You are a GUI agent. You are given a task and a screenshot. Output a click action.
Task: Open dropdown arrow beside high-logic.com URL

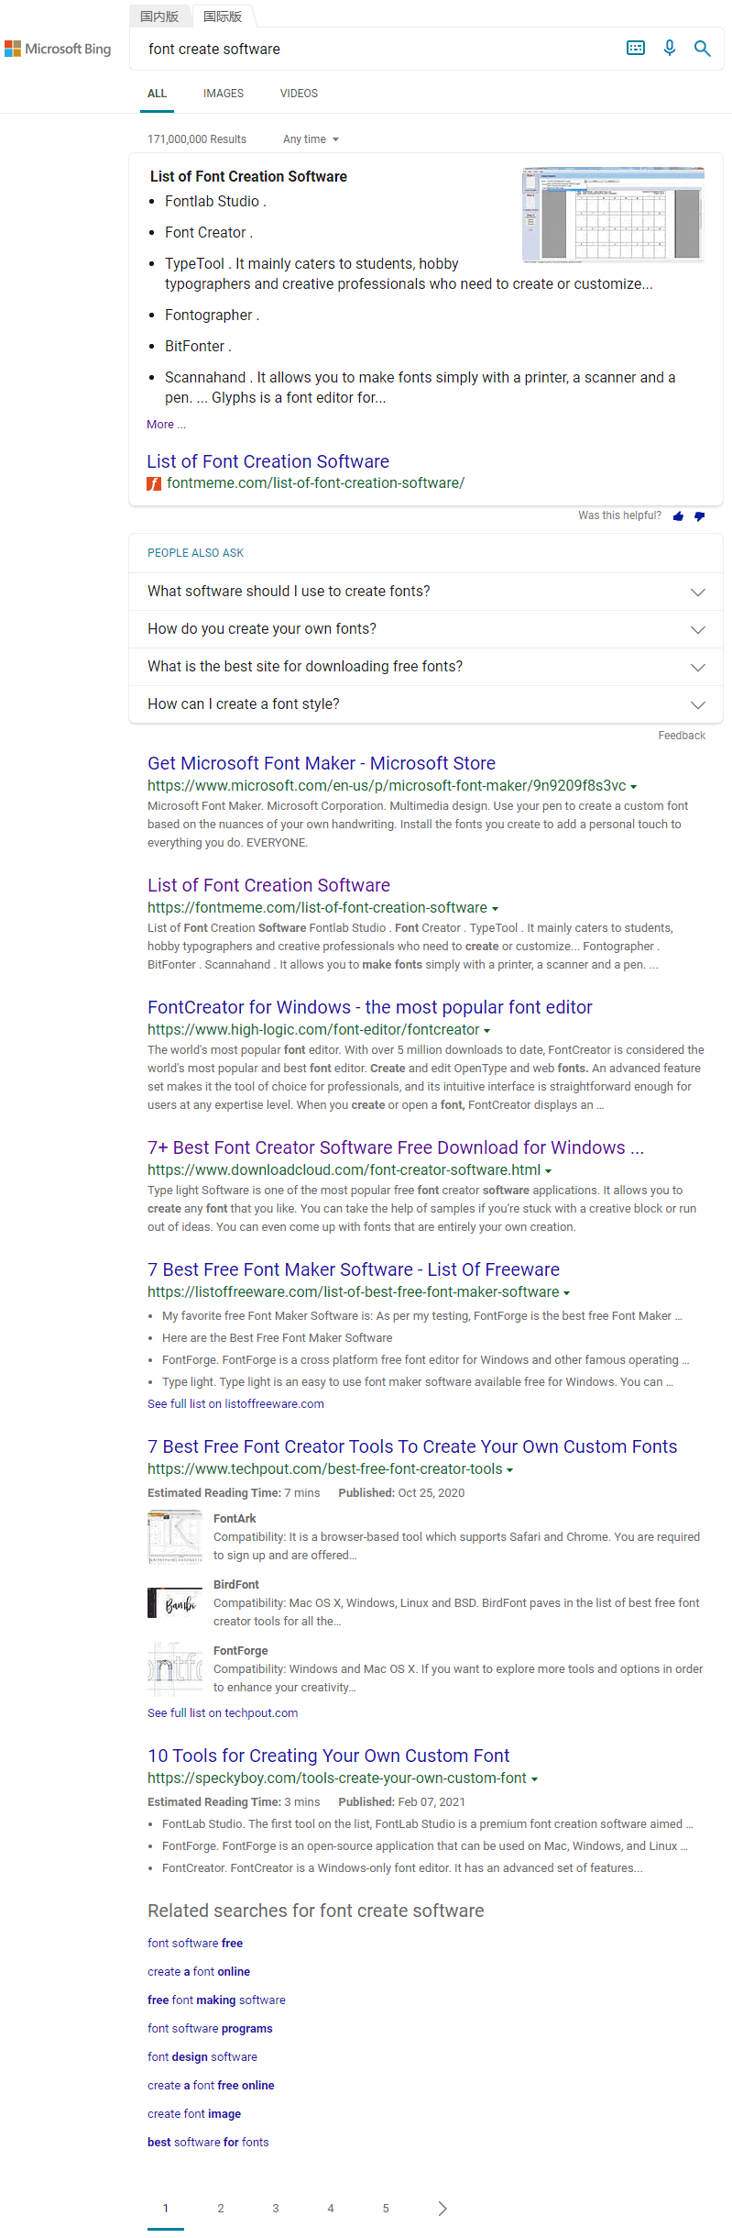coord(487,1031)
